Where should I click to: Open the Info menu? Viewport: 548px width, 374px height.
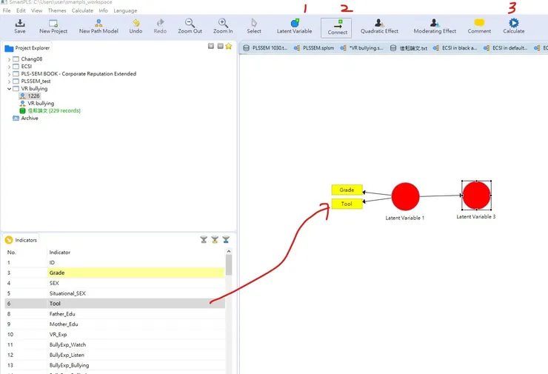click(x=103, y=10)
